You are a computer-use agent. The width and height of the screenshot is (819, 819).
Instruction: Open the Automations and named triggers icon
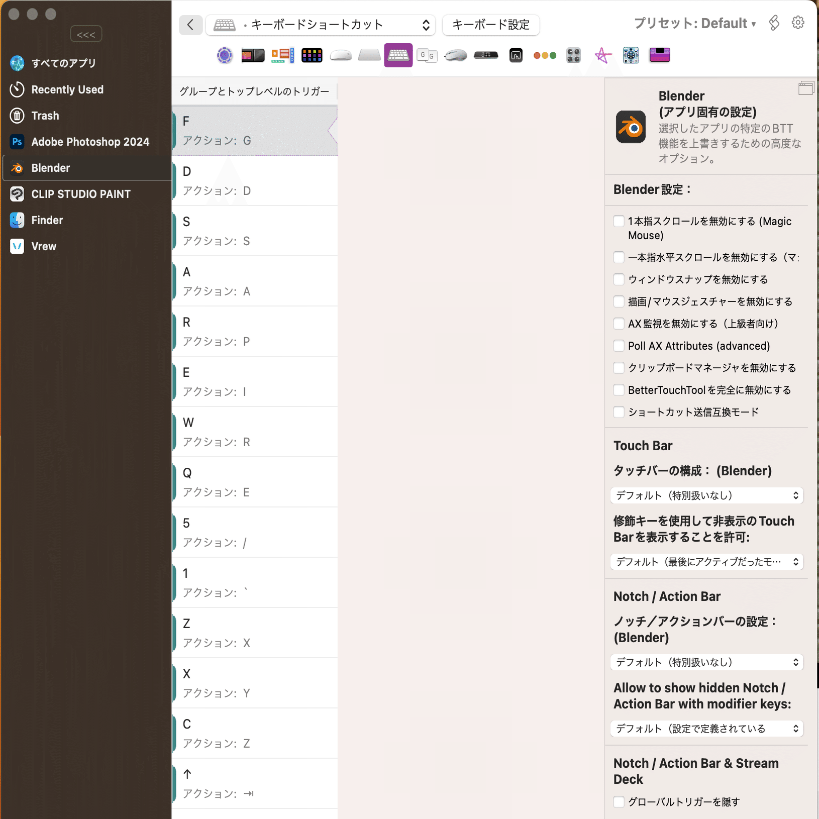point(225,55)
